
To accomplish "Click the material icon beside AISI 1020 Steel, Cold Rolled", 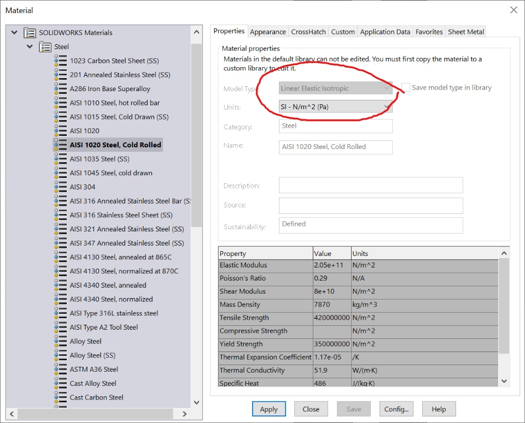I will click(x=61, y=145).
